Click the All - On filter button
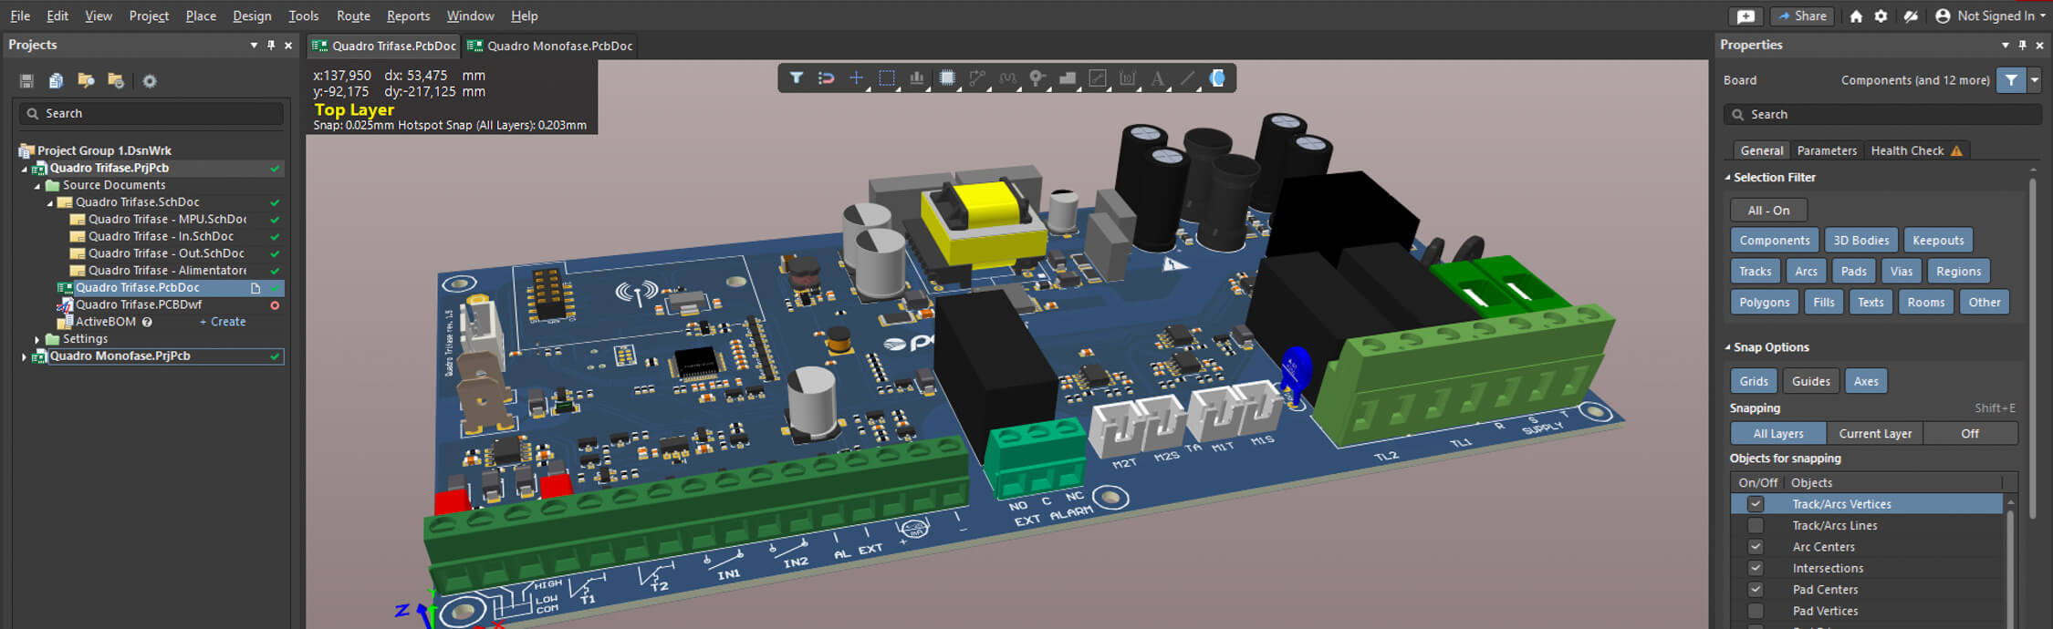Viewport: 2053px width, 629px height. (1768, 211)
